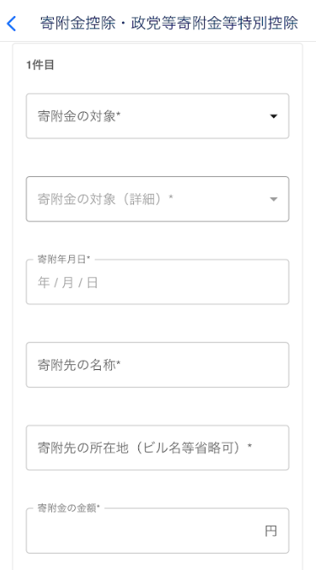Go back using the blue chevron arrow
316x570 pixels.
click(12, 24)
